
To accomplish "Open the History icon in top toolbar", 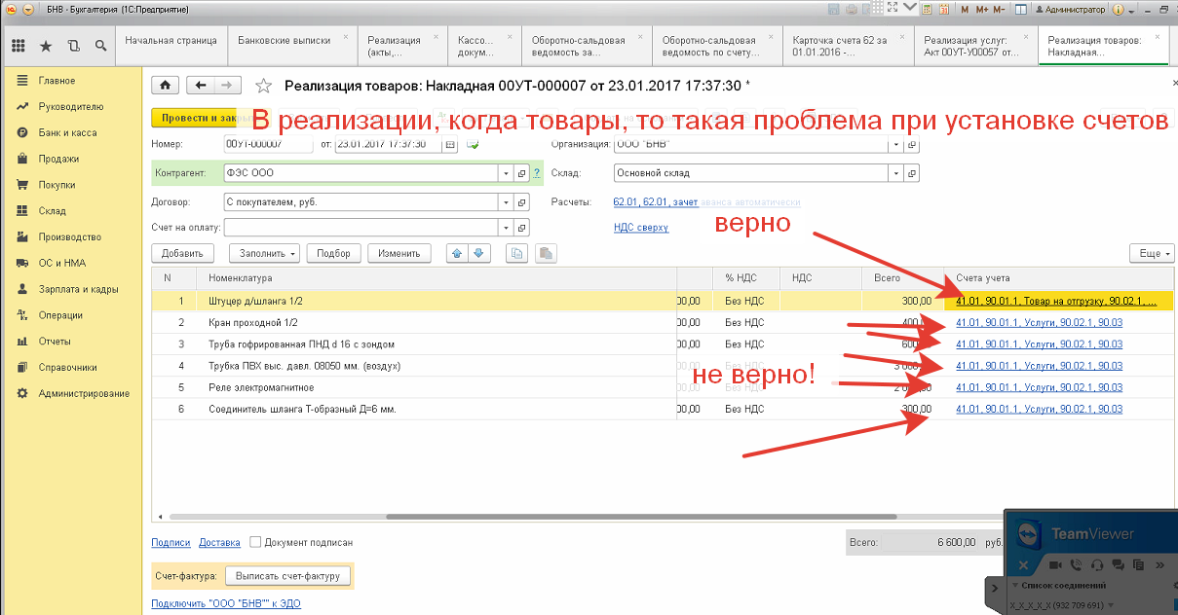I will 74,46.
